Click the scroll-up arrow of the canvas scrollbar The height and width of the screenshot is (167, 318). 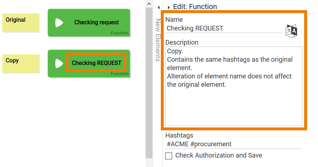coord(149,3)
